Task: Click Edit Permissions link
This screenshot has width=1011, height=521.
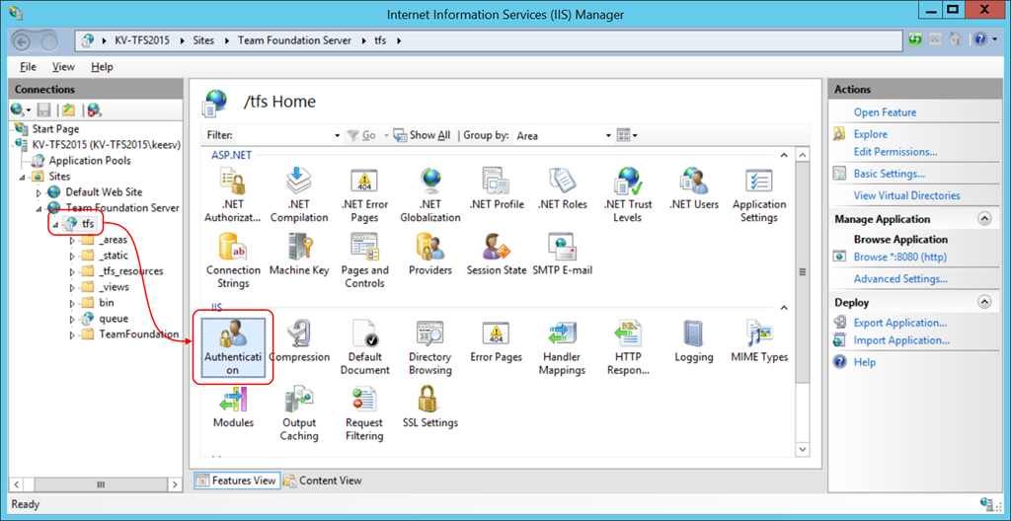Action: (895, 152)
